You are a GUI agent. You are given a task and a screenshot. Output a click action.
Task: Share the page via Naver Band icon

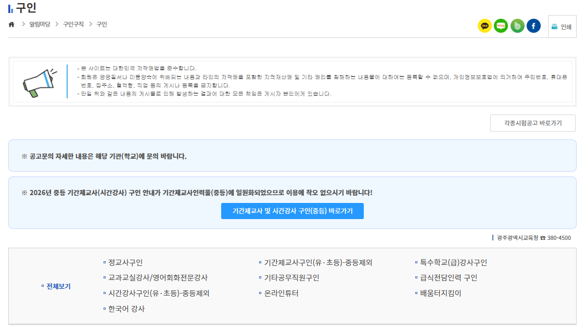coord(517,25)
